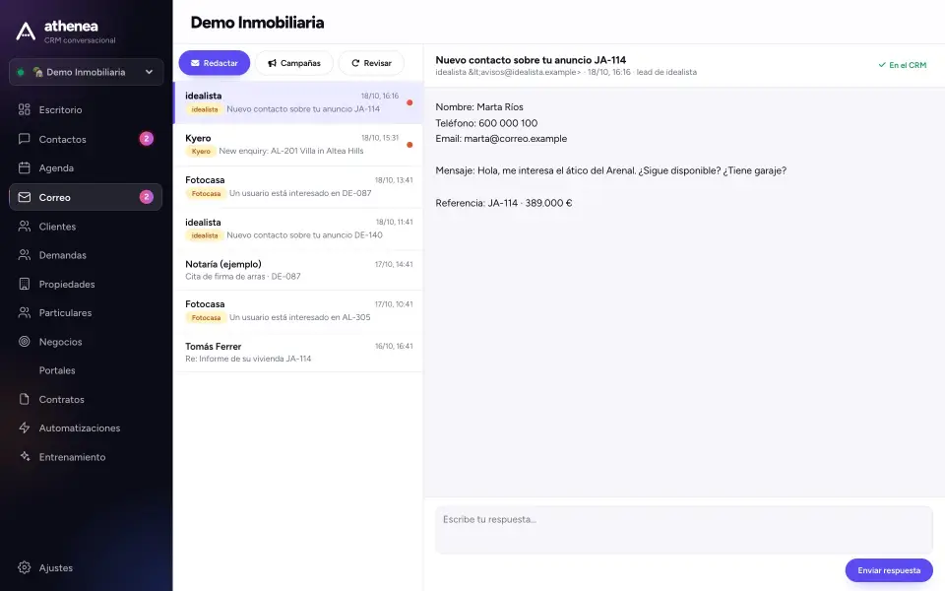Click the Redactar compose button

click(x=215, y=63)
